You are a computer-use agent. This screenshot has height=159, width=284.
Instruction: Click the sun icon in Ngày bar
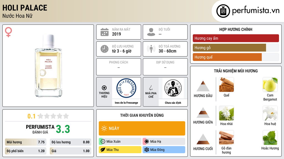(x=104, y=128)
